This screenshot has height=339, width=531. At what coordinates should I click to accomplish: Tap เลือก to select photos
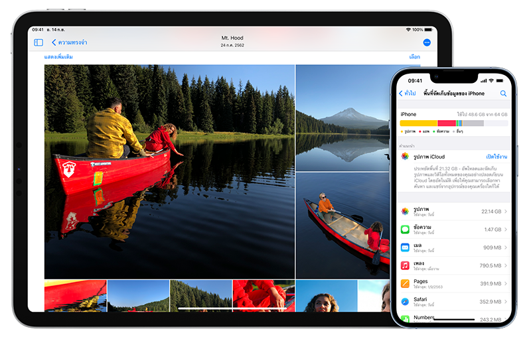point(414,57)
